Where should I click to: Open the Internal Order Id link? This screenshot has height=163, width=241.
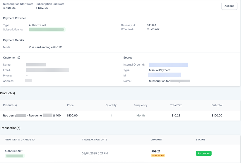click(x=168, y=65)
